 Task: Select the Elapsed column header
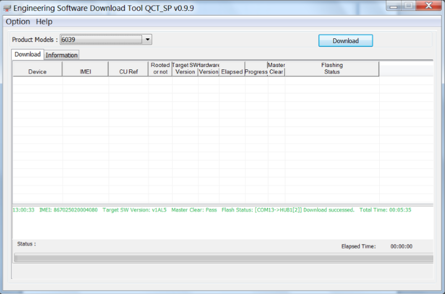pos(232,69)
